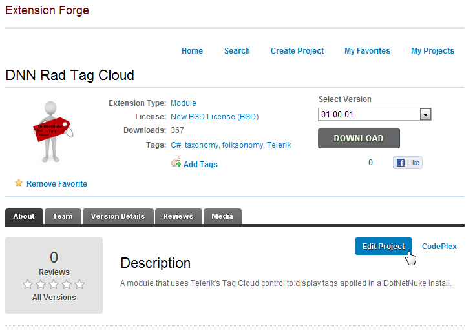The image size is (475, 333).
Task: Click the downloads value 367
Action: click(x=177, y=130)
